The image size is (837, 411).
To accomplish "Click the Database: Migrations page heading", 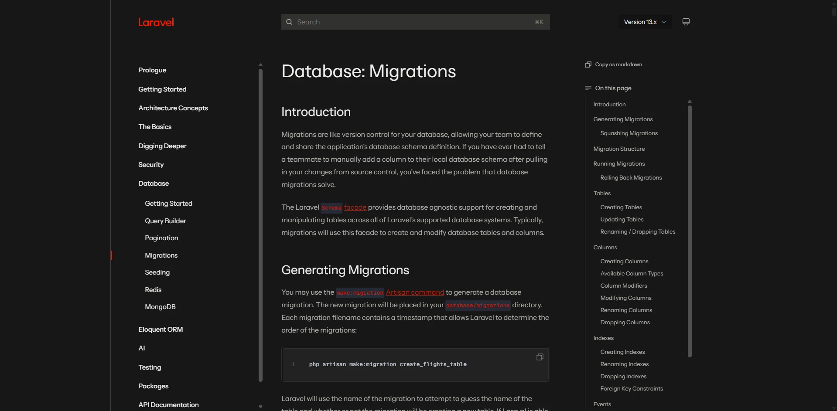I will click(x=369, y=71).
